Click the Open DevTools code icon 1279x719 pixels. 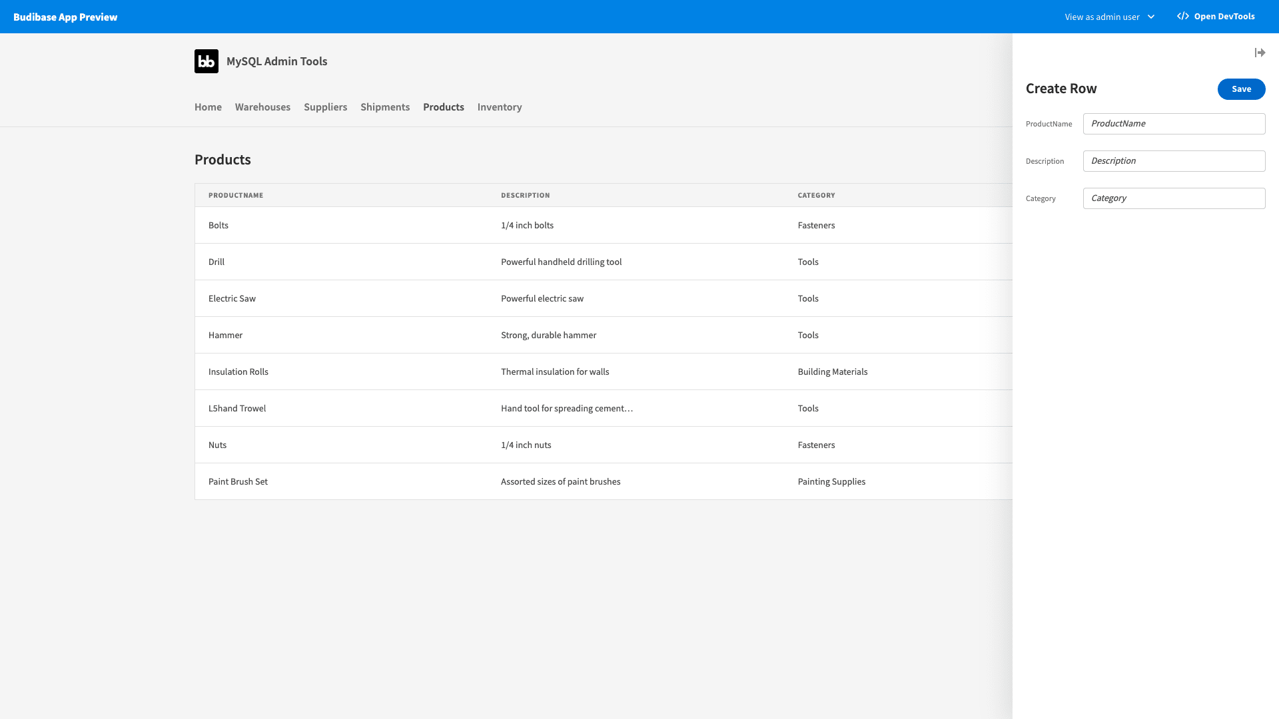click(1183, 17)
